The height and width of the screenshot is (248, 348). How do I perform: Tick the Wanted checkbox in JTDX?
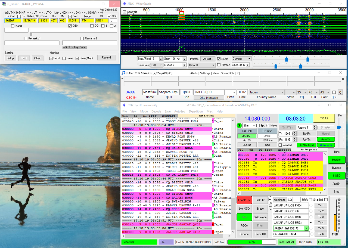pos(280,145)
